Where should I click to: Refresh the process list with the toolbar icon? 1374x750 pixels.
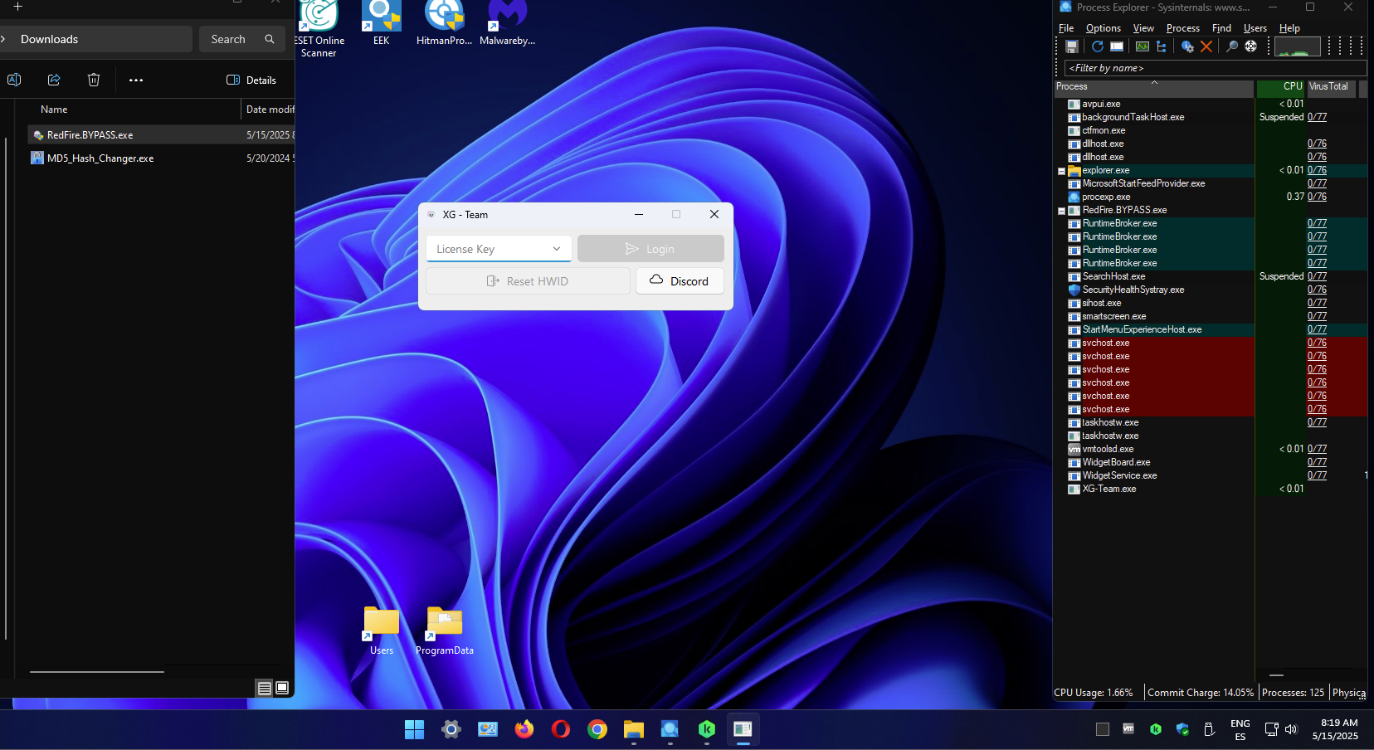(1097, 46)
